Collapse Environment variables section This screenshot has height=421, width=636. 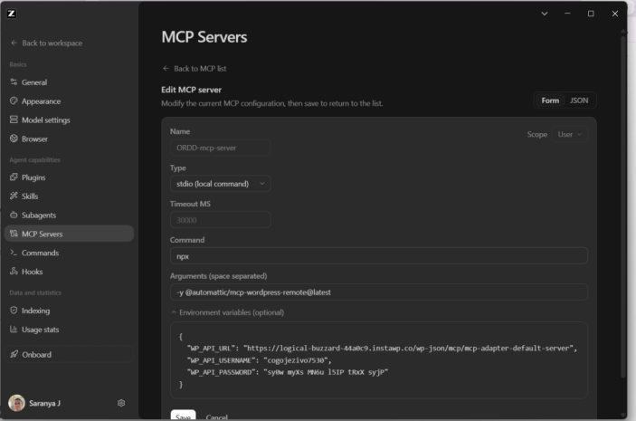click(227, 312)
